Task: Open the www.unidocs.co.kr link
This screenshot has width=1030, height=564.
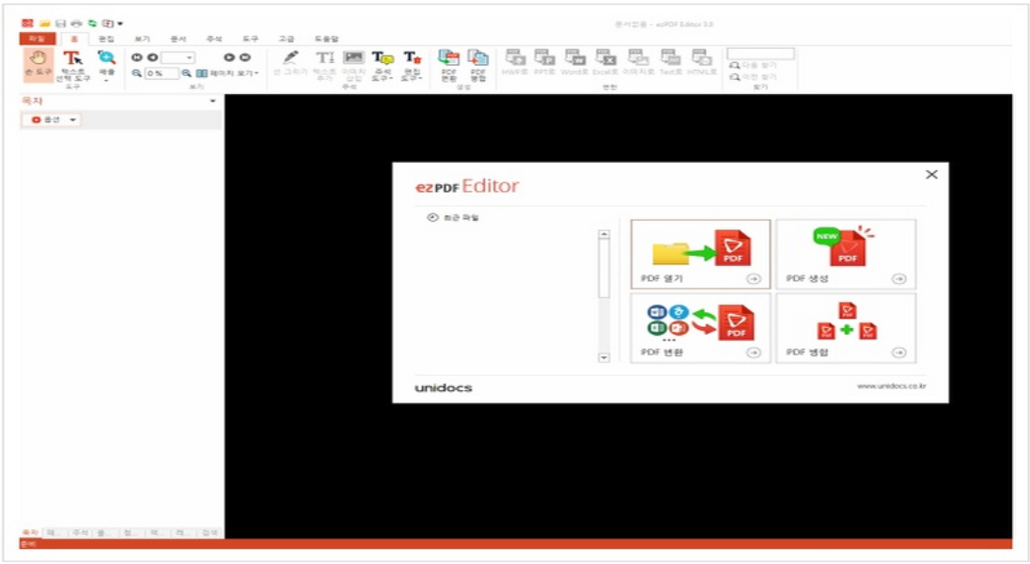Action: [x=892, y=385]
